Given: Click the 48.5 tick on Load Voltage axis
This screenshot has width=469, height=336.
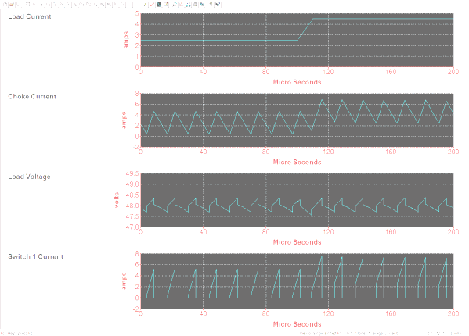Looking at the screenshot, I should coord(132,195).
